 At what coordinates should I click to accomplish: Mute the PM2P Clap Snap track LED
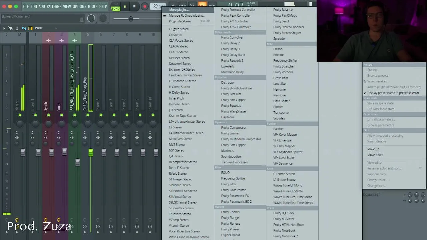[87, 115]
